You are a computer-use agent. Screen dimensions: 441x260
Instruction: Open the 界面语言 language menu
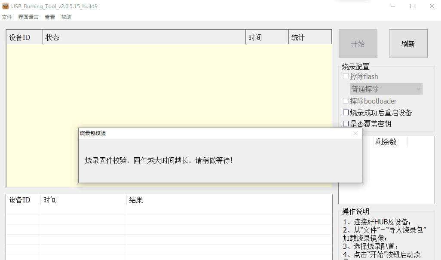[x=28, y=17]
